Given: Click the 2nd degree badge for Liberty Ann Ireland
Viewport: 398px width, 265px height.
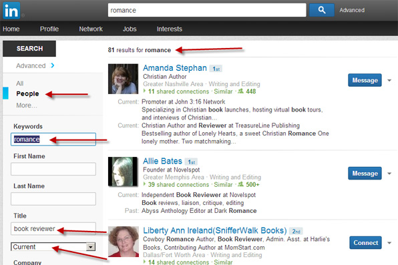Looking at the screenshot, I should 296,231.
